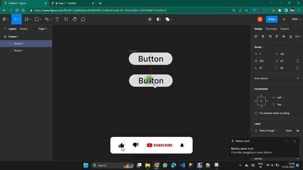Open Move tools dropdown arrow

(x=20, y=19)
